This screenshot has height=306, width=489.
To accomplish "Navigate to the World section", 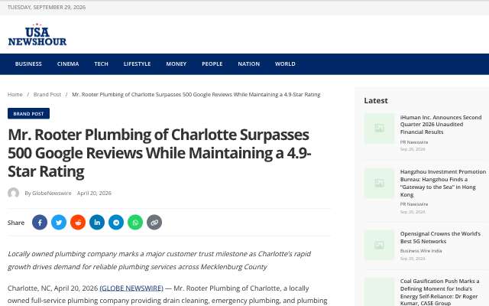I will pyautogui.click(x=285, y=64).
